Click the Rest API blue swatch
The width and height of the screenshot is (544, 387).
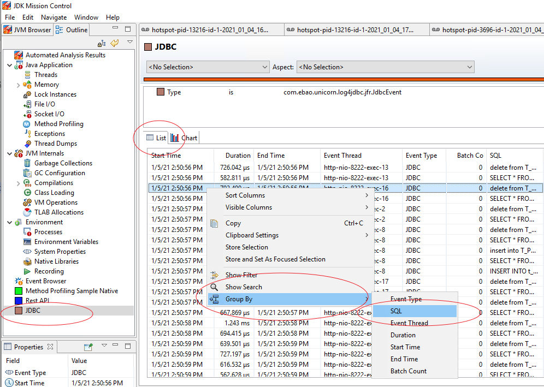pos(19,301)
